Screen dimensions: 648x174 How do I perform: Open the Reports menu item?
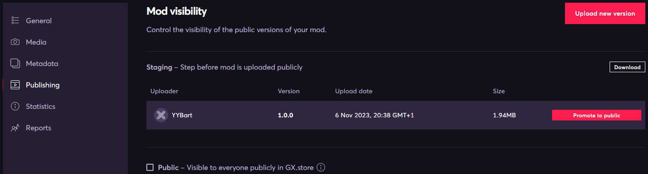pyautogui.click(x=38, y=128)
